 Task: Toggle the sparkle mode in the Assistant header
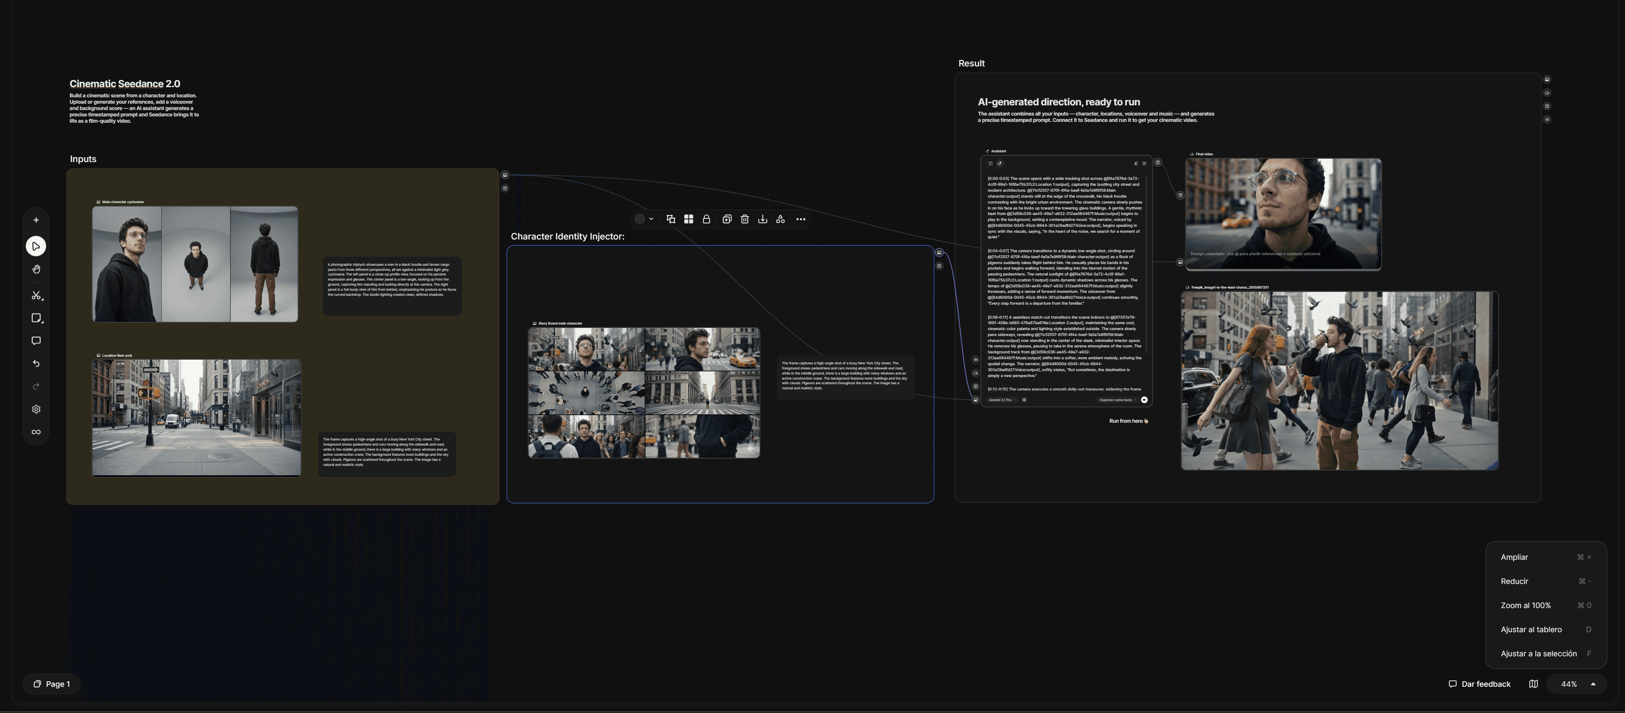(999, 163)
